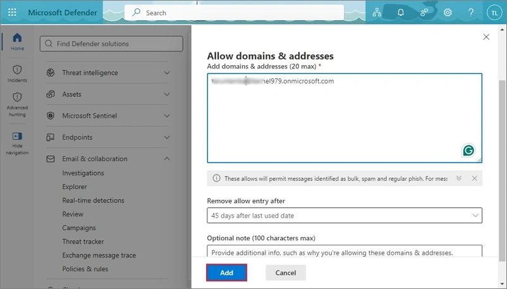507x289 pixels.
Task: Click the domains & addresses text area
Action: pyautogui.click(x=345, y=118)
